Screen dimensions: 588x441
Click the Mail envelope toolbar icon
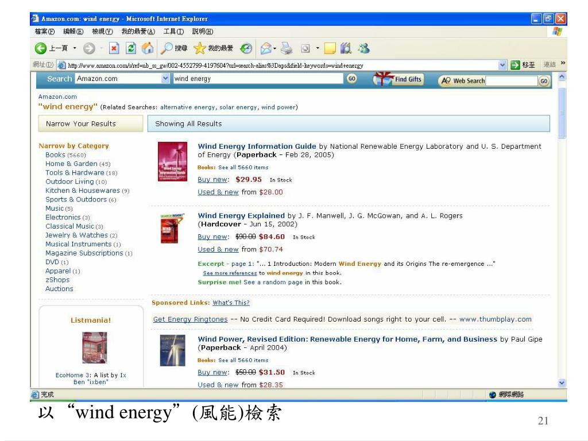(x=265, y=48)
